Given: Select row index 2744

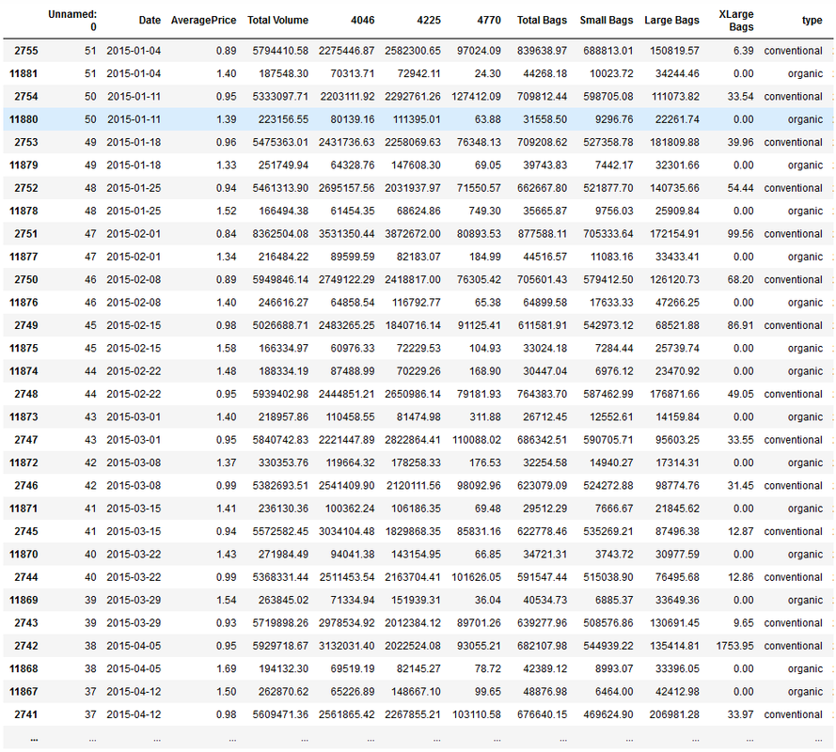Looking at the screenshot, I should coord(26,578).
